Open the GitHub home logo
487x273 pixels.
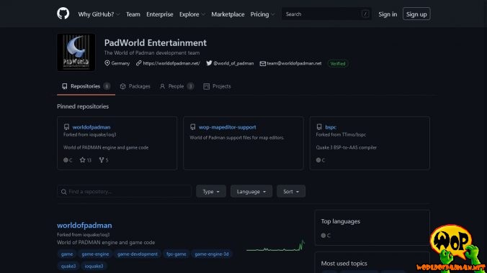(63, 14)
